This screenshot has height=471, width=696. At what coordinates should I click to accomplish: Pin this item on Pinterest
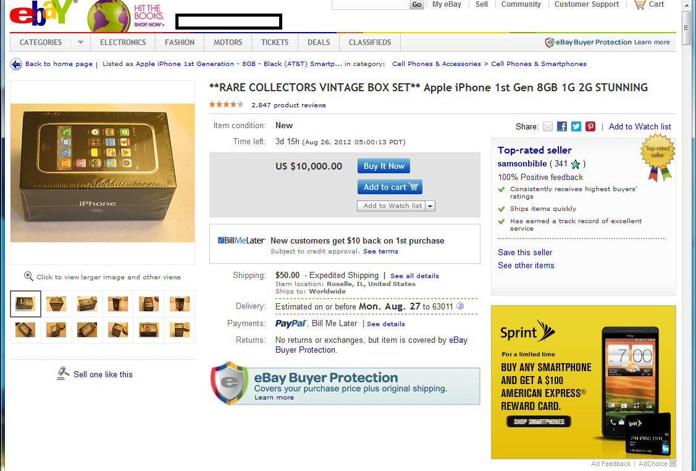coord(590,127)
